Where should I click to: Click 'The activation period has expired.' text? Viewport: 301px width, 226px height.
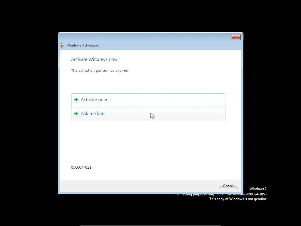click(x=100, y=71)
